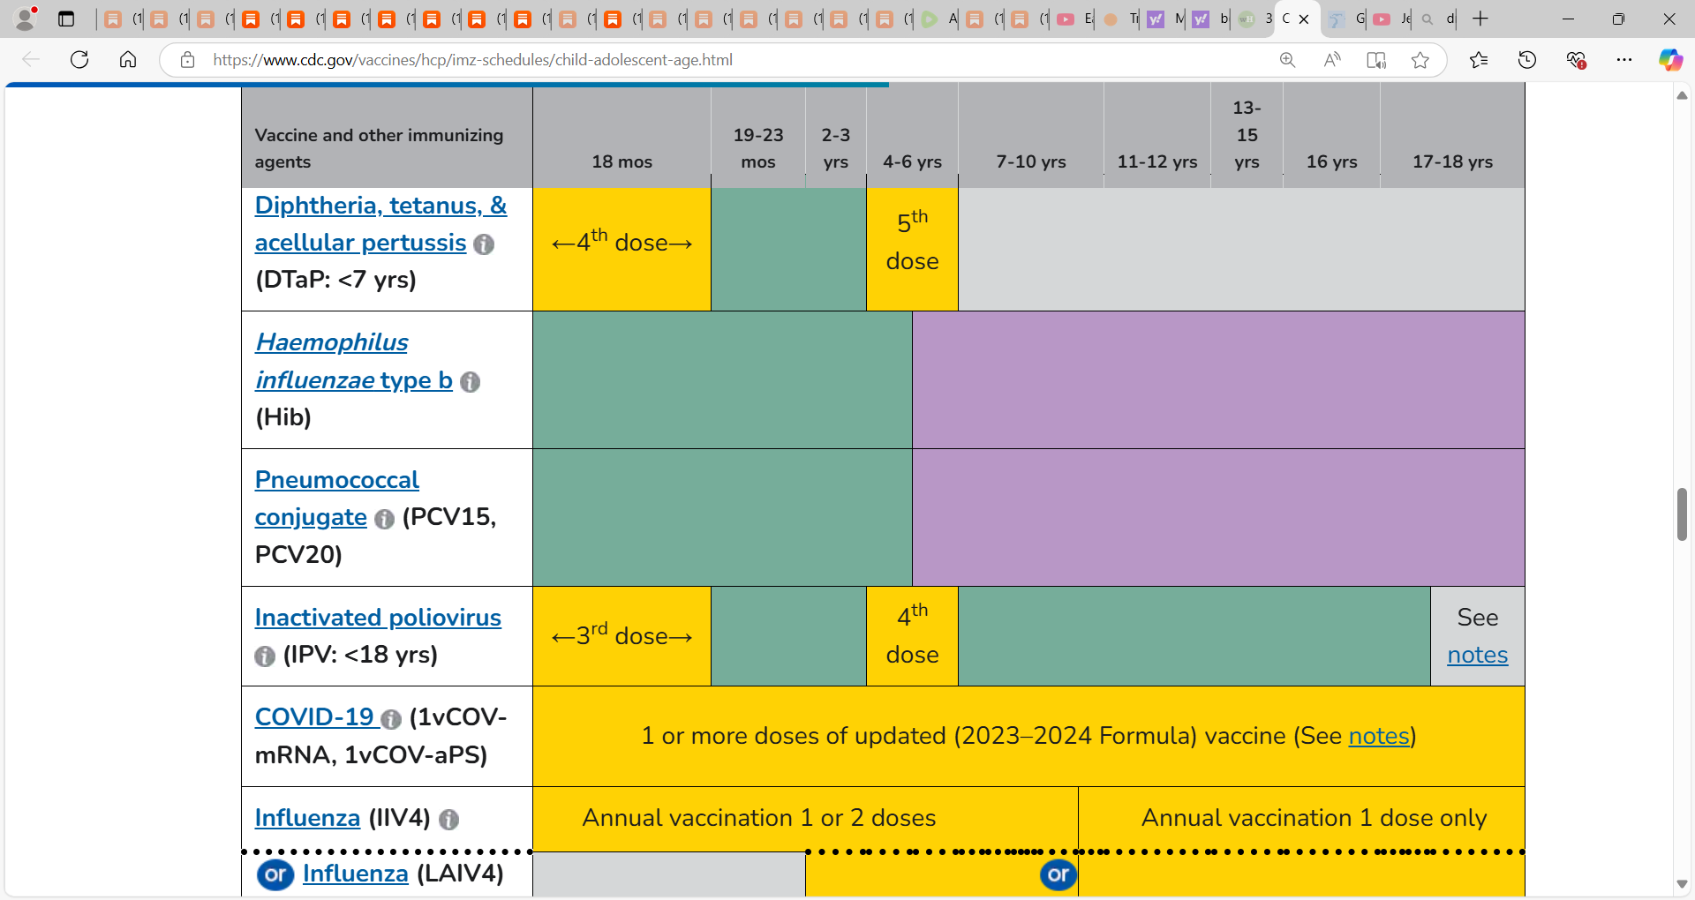Open Haemophilus influenzae type b link

click(353, 361)
